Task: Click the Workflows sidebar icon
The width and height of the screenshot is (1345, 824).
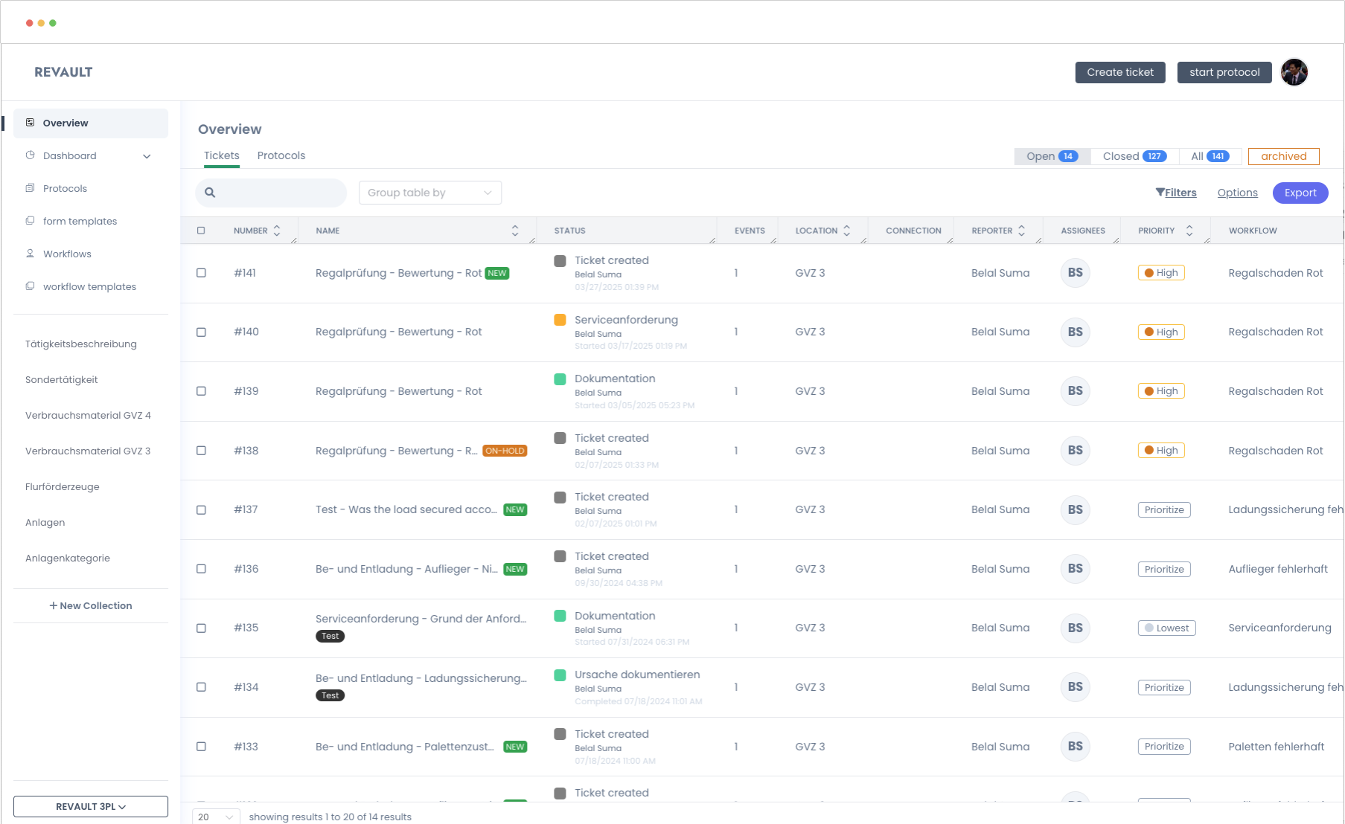Action: point(30,254)
